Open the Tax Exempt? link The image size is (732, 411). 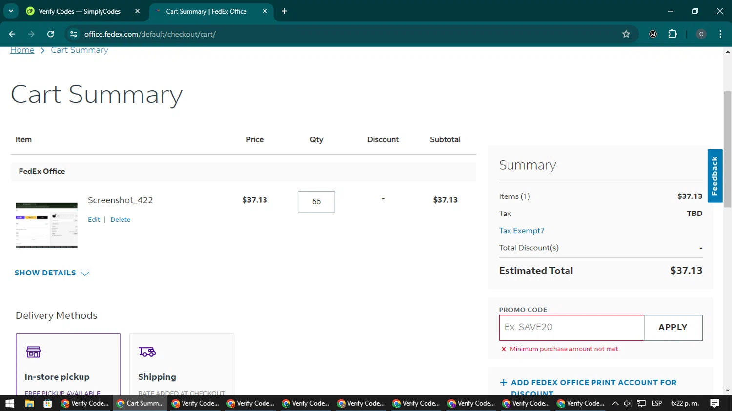[x=521, y=231]
